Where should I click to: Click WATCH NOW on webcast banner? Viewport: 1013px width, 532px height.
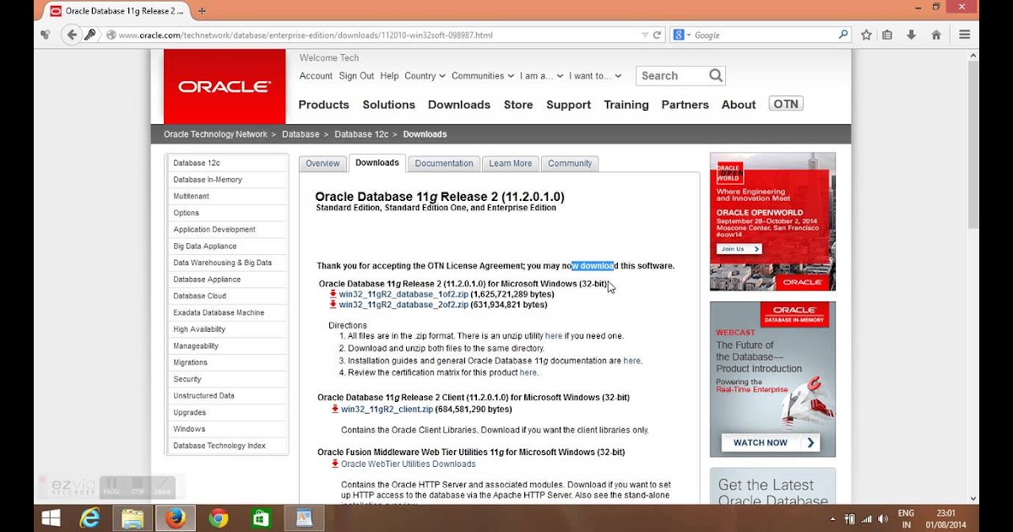tap(770, 442)
